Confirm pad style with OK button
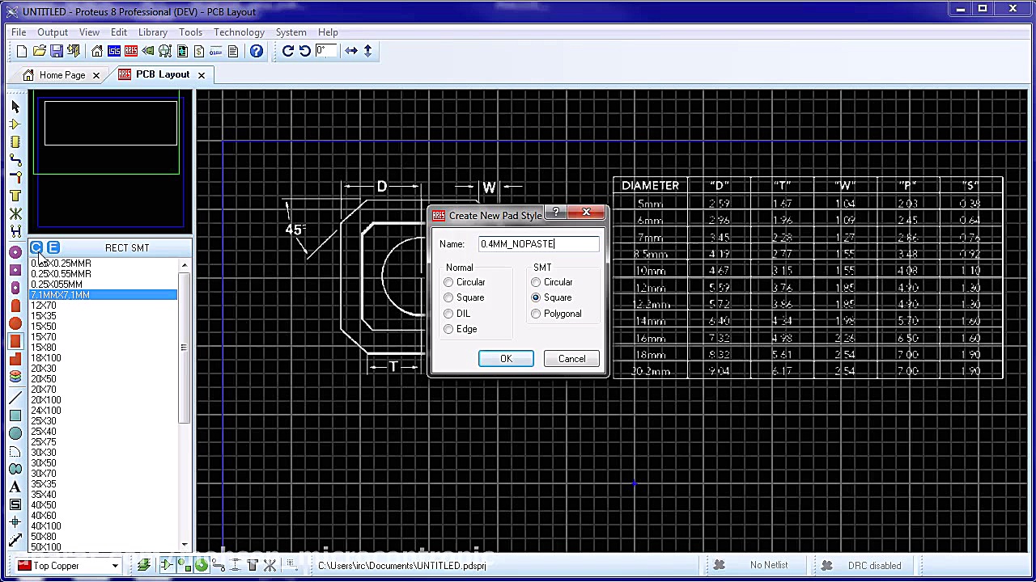The height and width of the screenshot is (582, 1036). (506, 359)
